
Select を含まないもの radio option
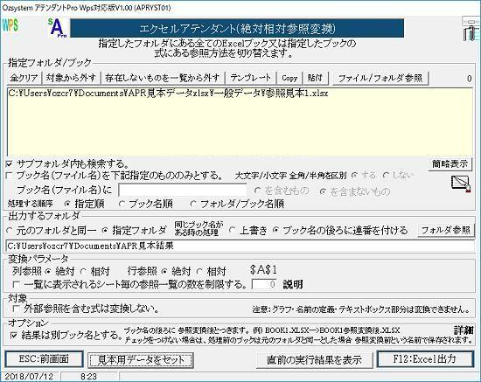coord(323,191)
